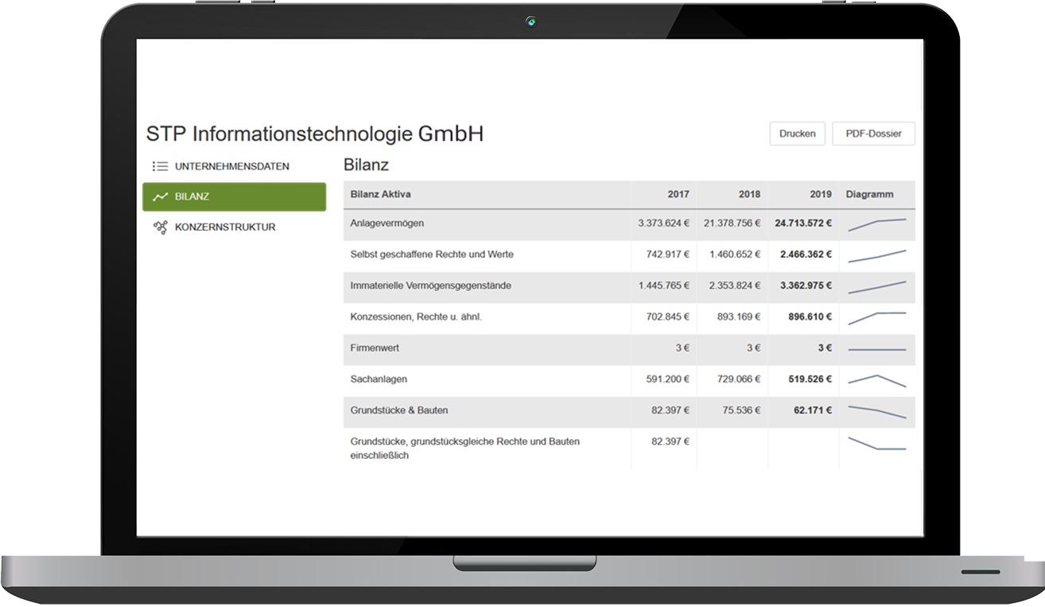1045x607 pixels.
Task: Click the Sachanlagen row label
Action: [x=379, y=379]
